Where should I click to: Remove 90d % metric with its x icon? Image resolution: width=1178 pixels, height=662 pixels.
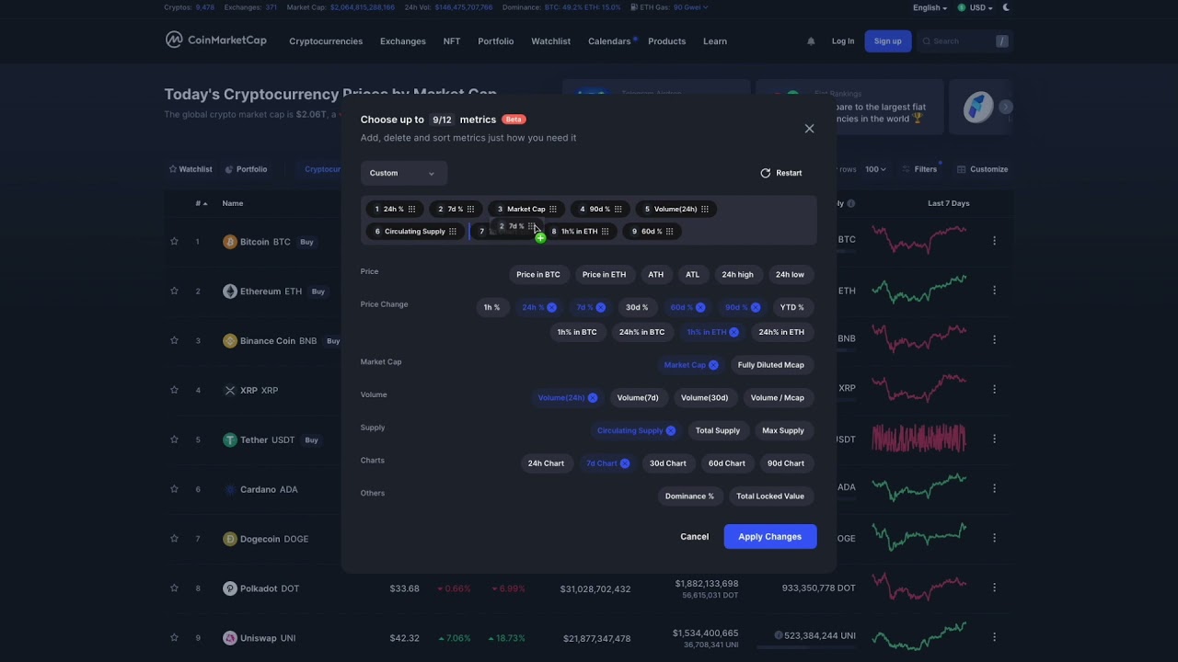[x=755, y=307]
